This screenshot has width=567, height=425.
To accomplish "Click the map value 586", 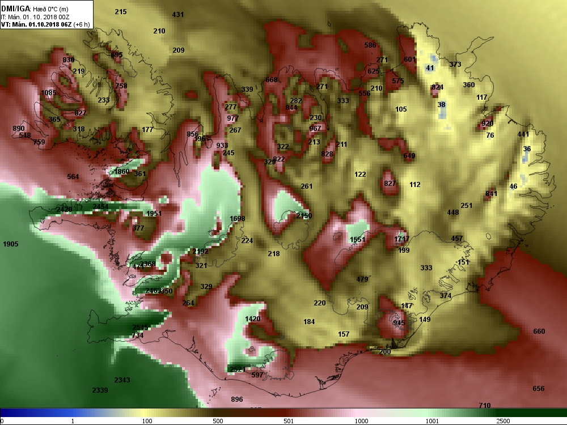I will pyautogui.click(x=370, y=45).
